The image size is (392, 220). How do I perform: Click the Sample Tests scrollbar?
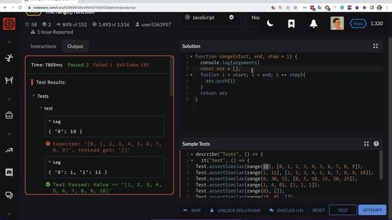pos(381,164)
